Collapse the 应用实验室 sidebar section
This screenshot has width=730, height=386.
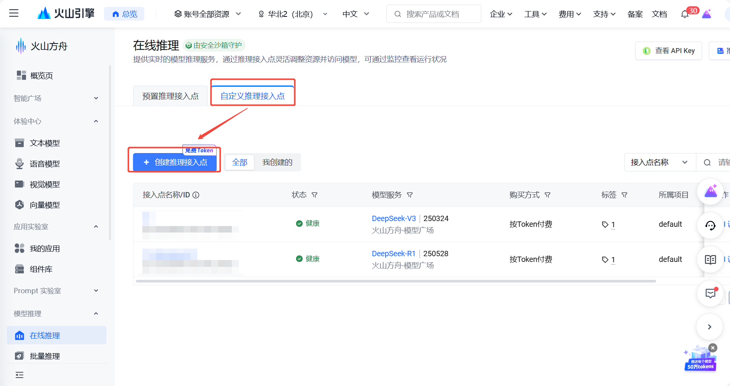[57, 226]
